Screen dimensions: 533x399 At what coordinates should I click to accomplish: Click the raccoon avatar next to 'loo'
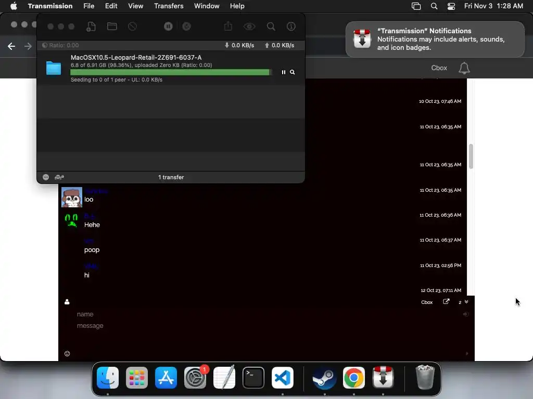point(72,197)
